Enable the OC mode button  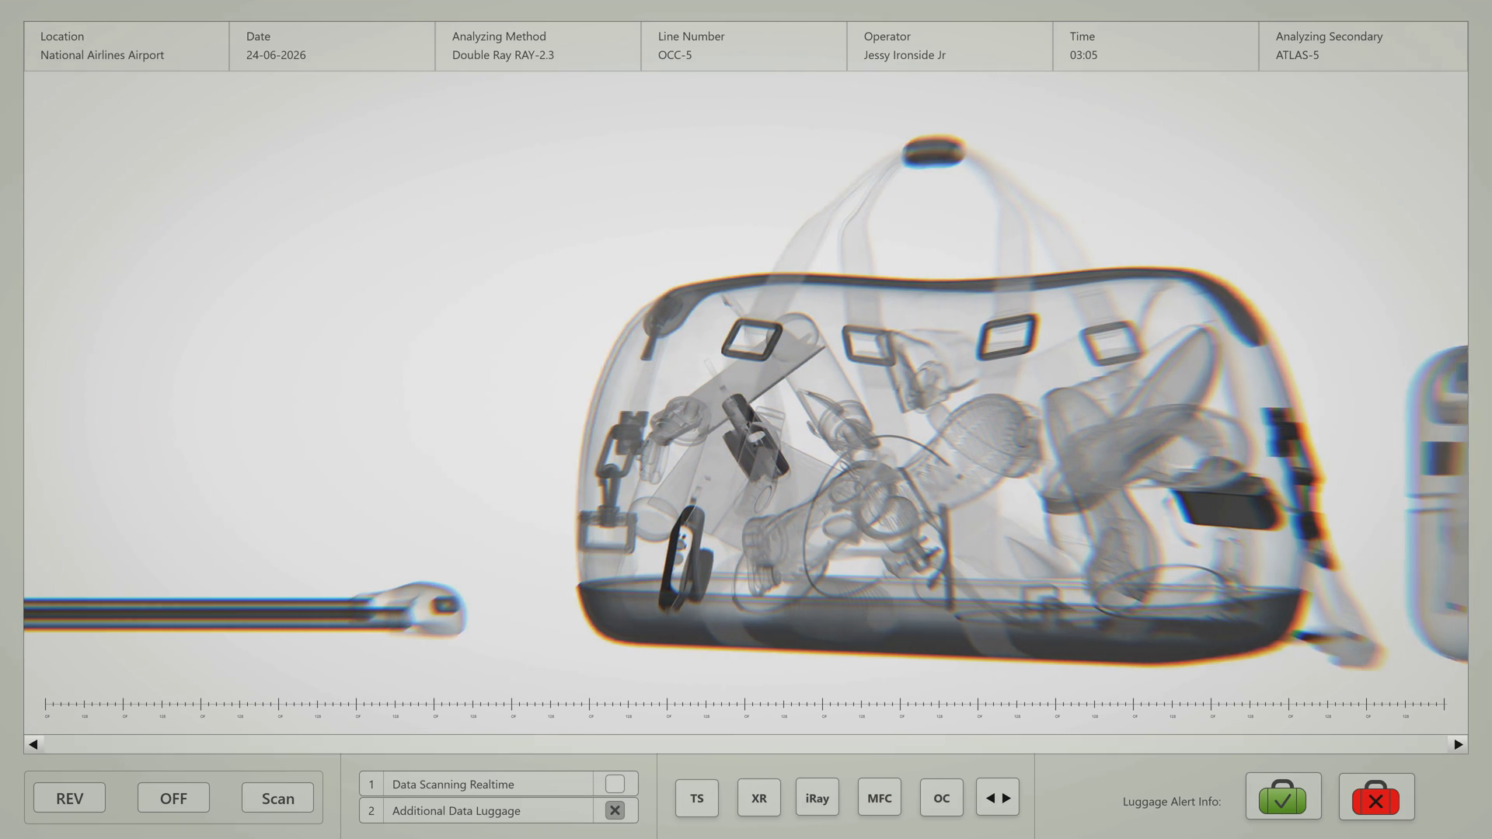click(941, 798)
